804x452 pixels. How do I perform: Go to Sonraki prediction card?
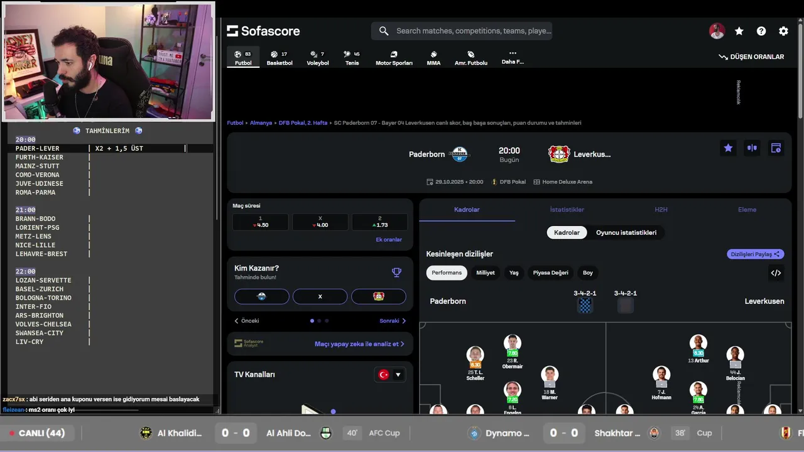tap(393, 321)
